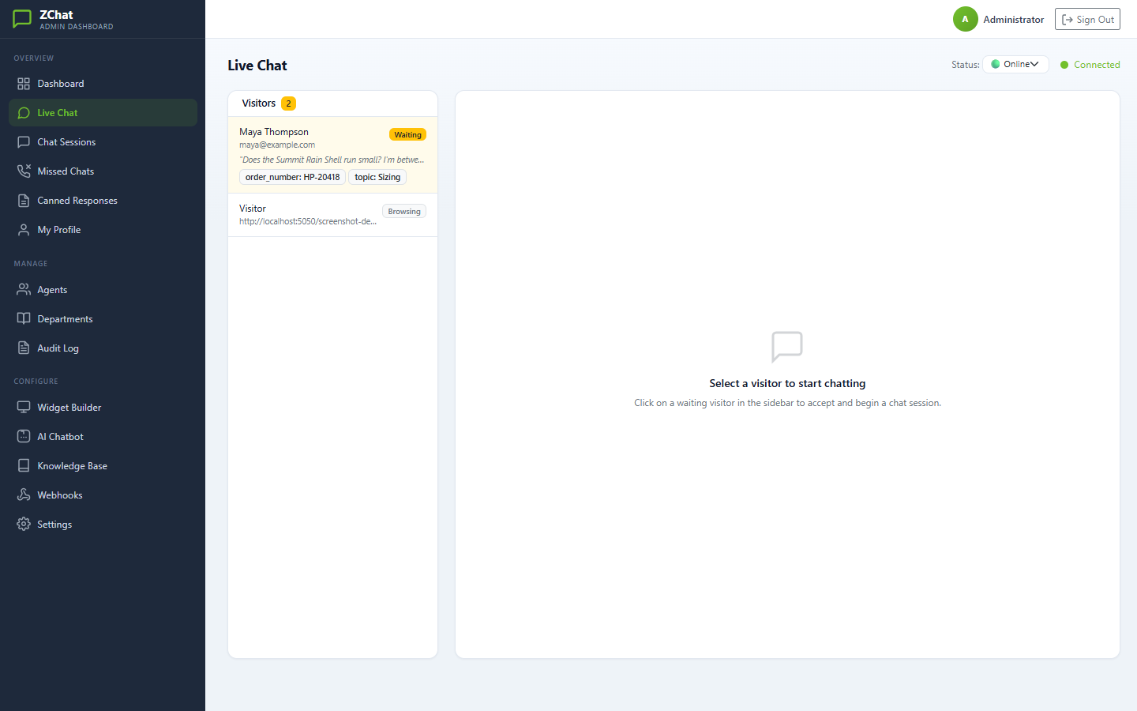Click the topic: Sizing tag

(377, 177)
